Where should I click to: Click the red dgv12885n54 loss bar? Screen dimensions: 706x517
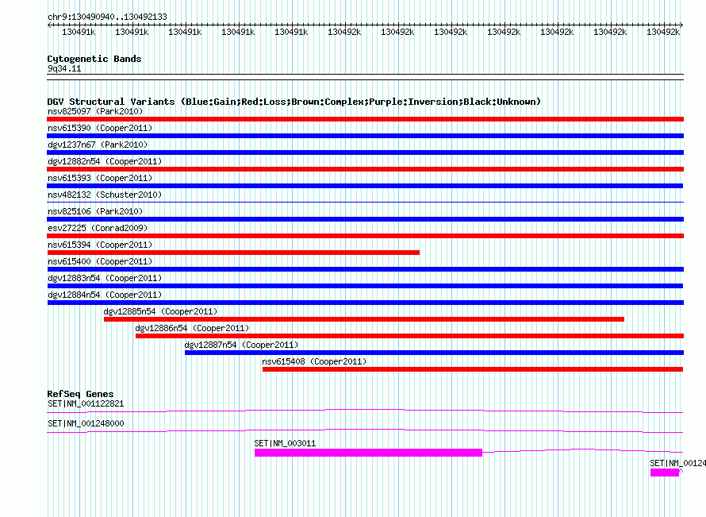364,319
